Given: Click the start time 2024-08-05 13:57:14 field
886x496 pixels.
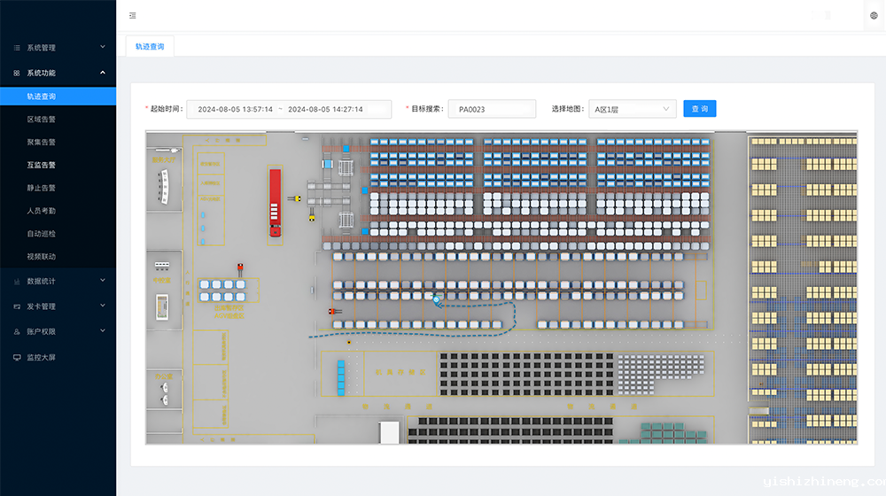Looking at the screenshot, I should 236,109.
